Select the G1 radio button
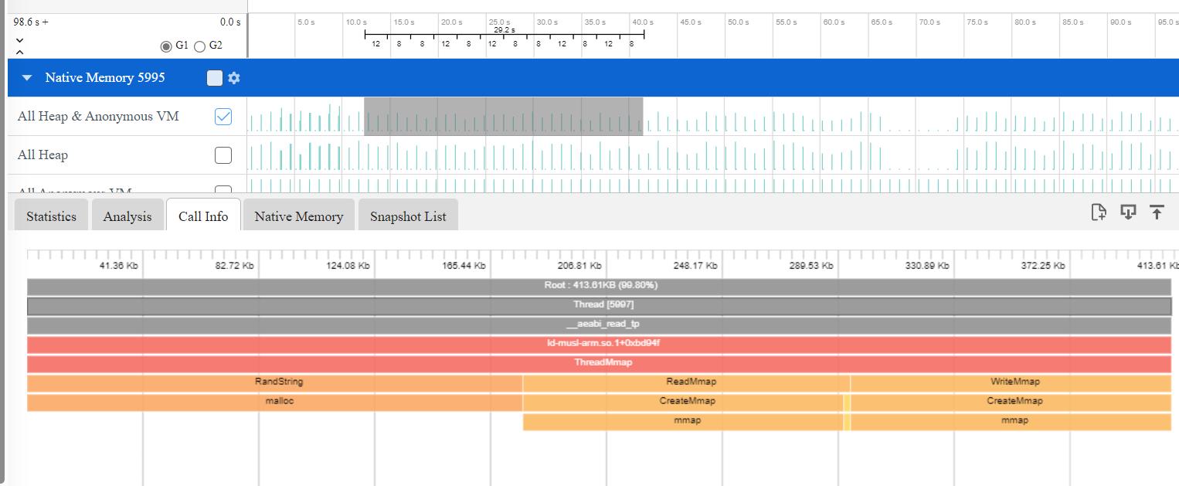 (x=166, y=46)
